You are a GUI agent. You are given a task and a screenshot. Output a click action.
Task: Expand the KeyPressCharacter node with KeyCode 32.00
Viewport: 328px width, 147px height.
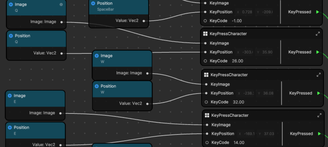pyautogui.click(x=318, y=75)
